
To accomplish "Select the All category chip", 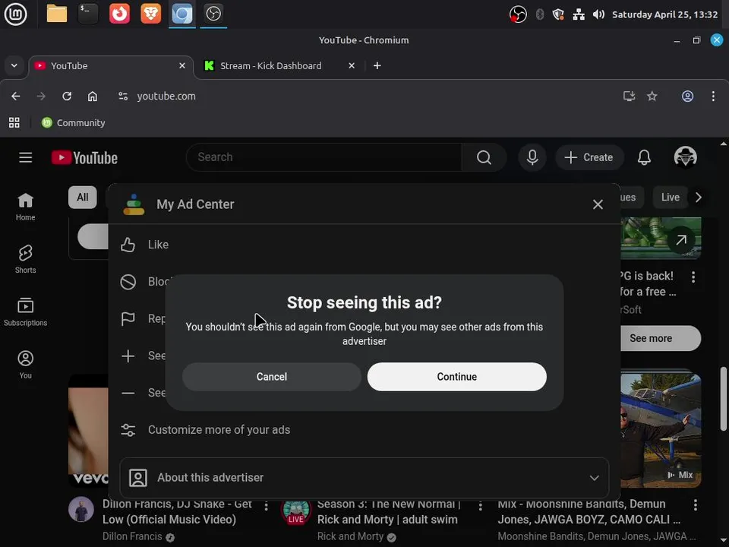I will [x=82, y=198].
